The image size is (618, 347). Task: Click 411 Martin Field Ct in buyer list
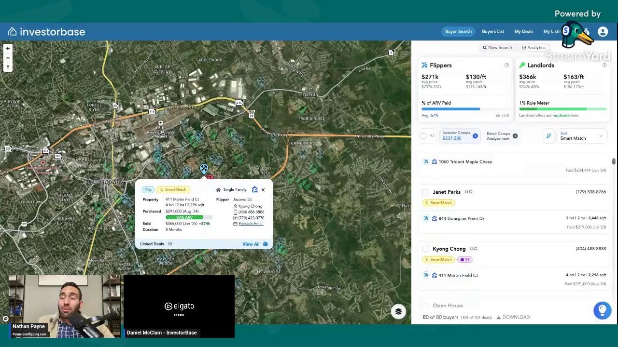(x=458, y=275)
